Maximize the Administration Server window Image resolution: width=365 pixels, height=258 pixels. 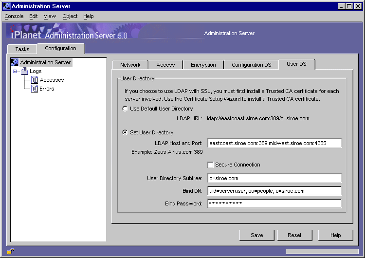pos(349,6)
